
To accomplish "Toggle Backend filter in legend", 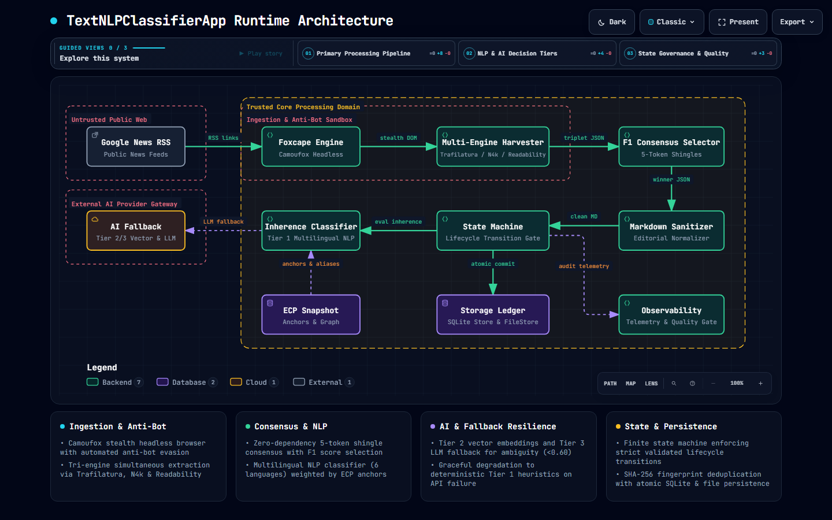I will pyautogui.click(x=114, y=382).
